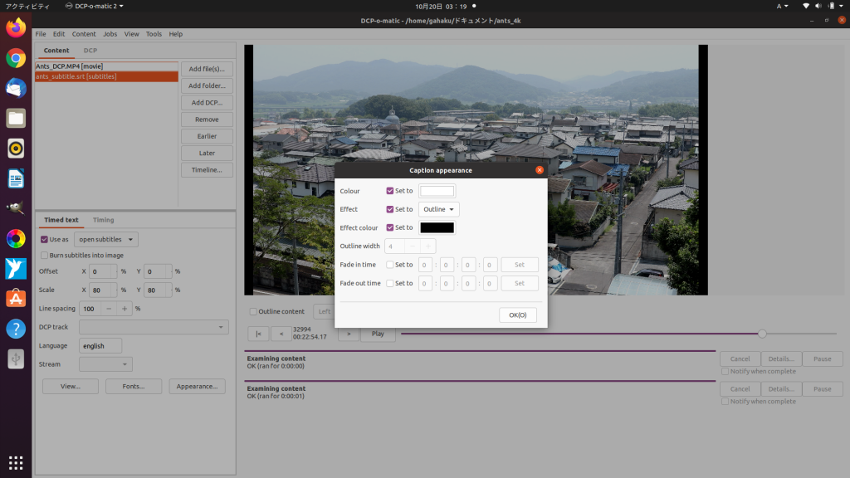Expand the DCP track dropdown
Image resolution: width=850 pixels, height=478 pixels.
pos(154,327)
